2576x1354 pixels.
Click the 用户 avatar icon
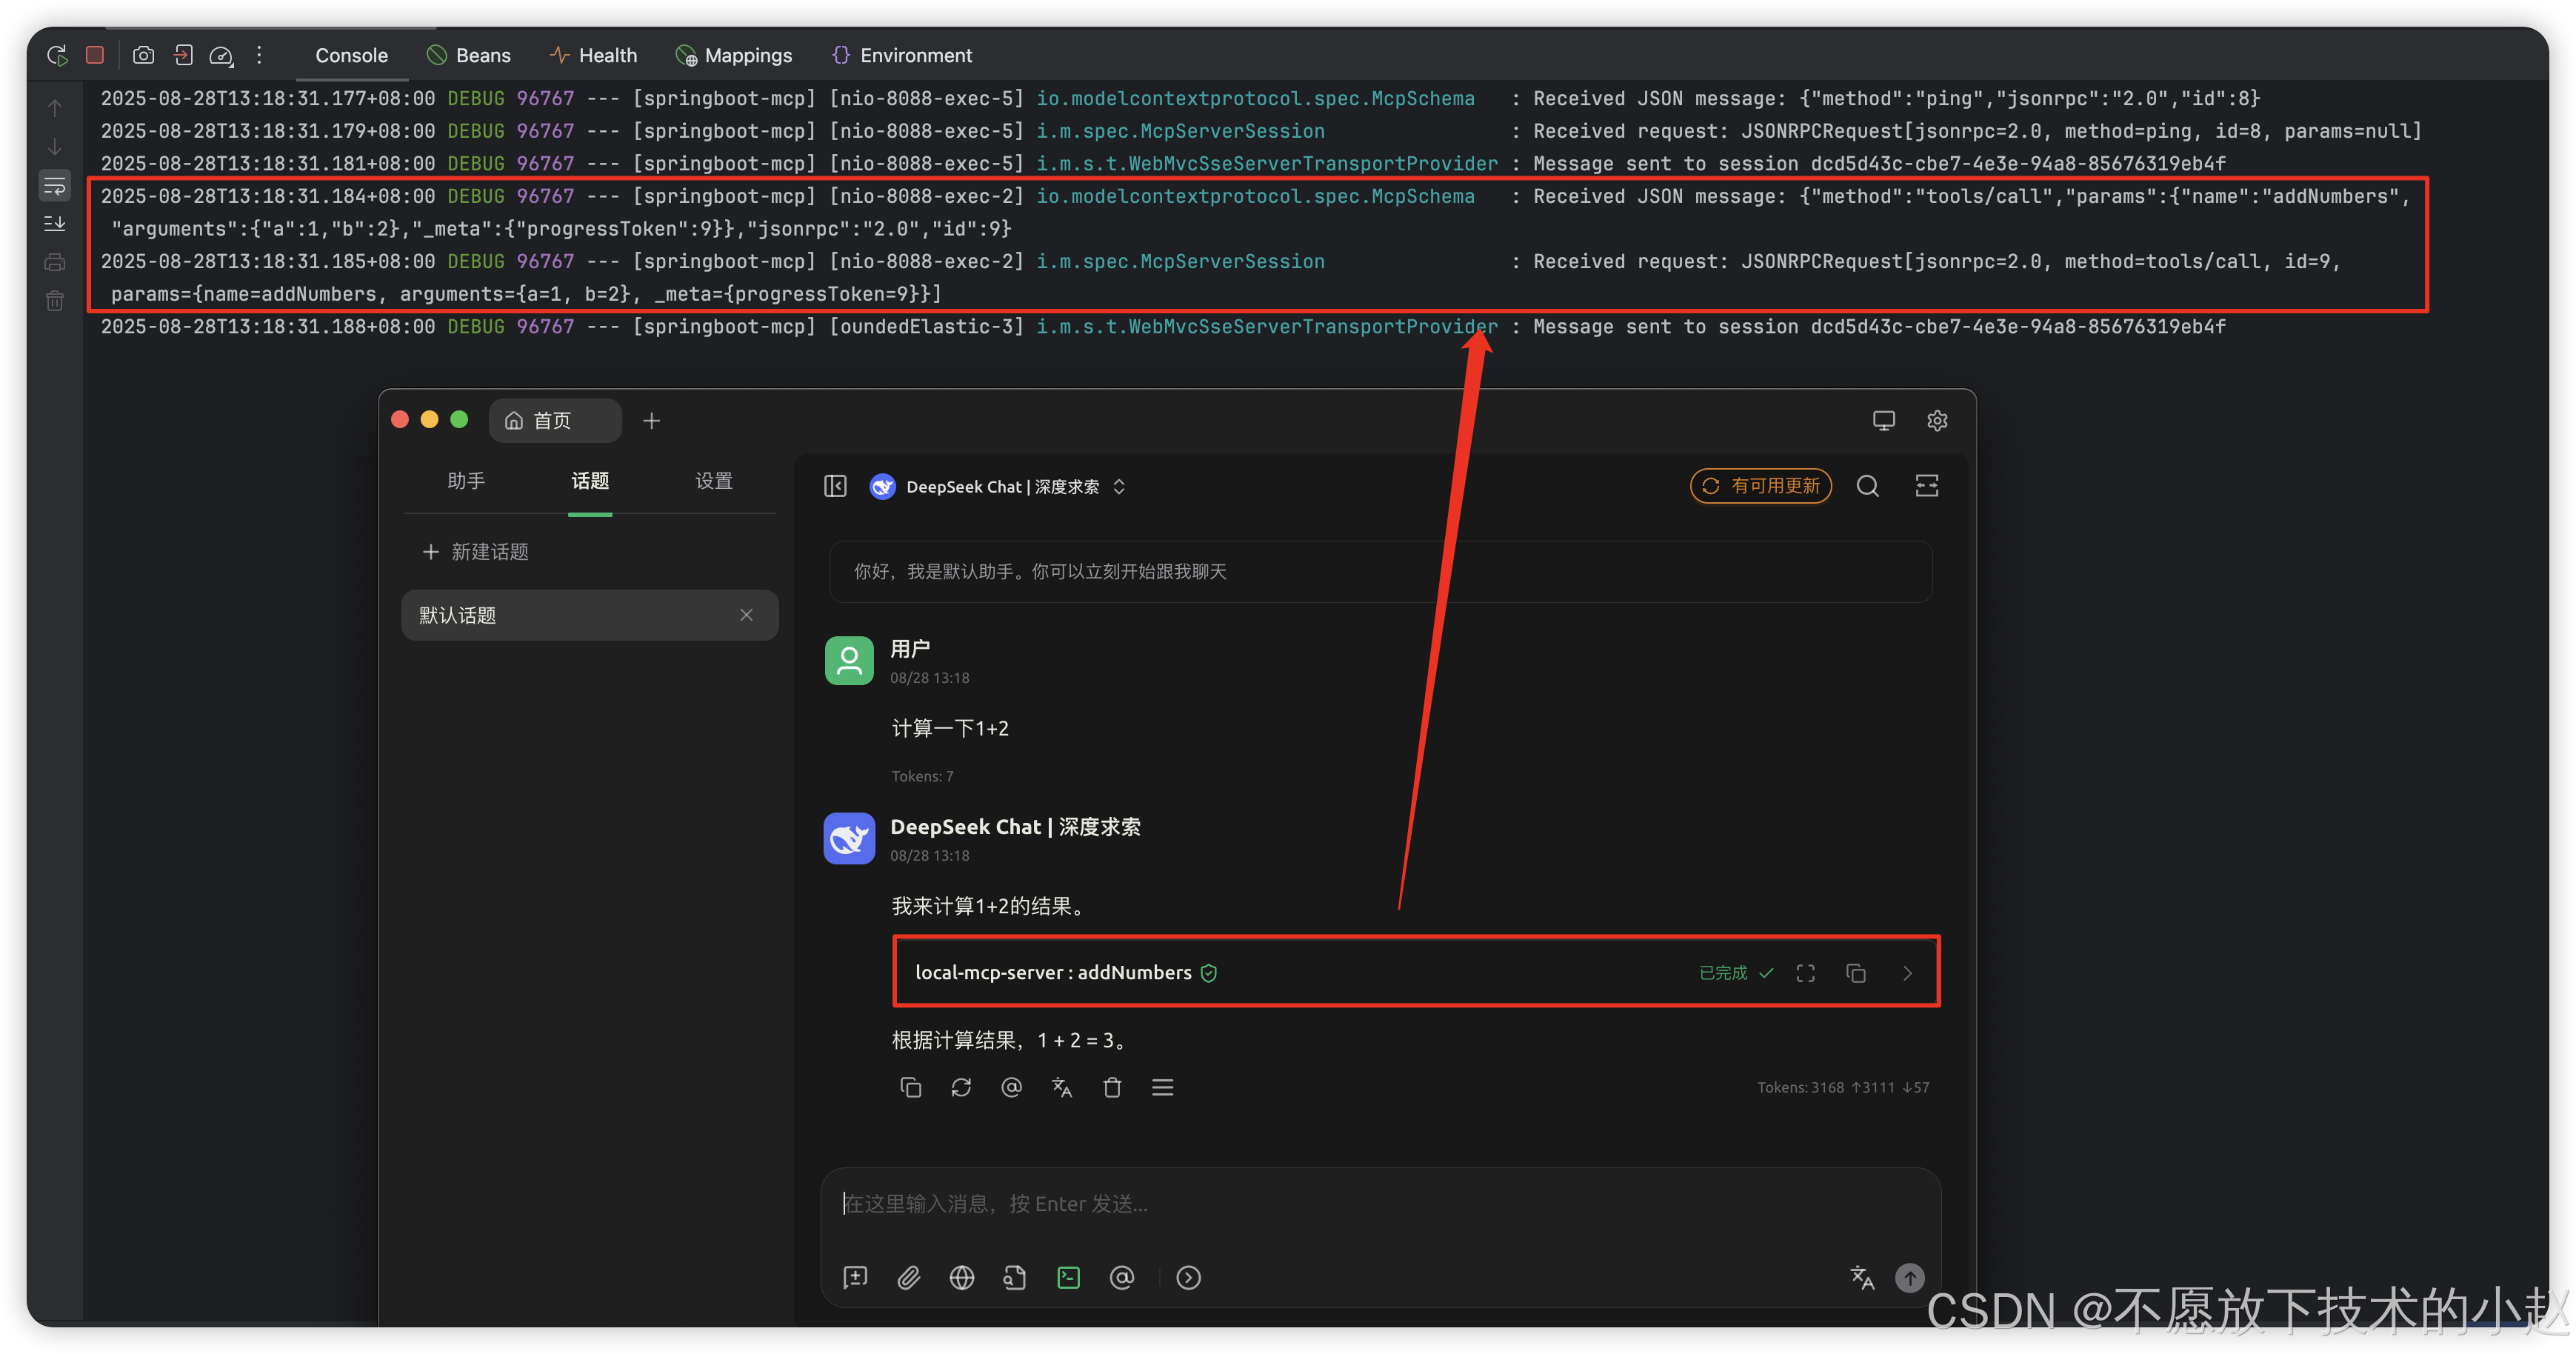click(849, 660)
